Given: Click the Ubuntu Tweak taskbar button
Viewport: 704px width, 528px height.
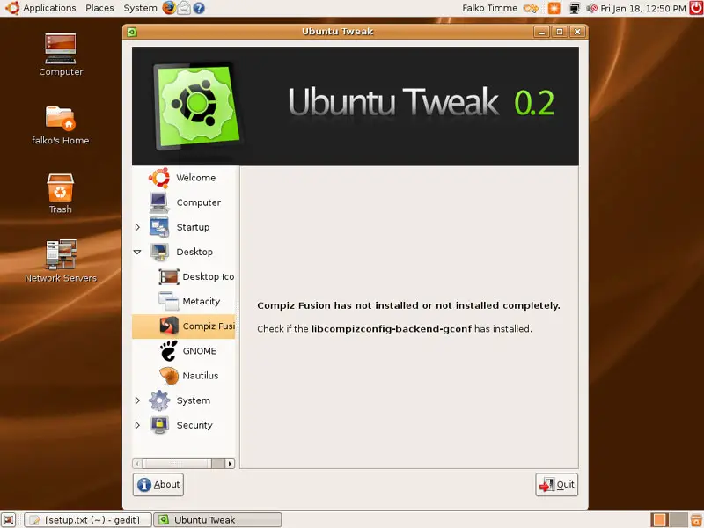Looking at the screenshot, I should [217, 519].
